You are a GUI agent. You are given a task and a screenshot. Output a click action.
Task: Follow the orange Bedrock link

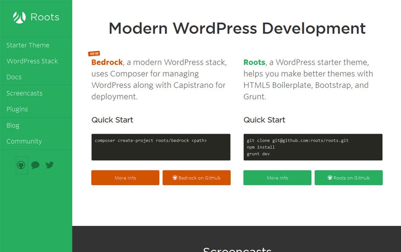pyautogui.click(x=107, y=62)
